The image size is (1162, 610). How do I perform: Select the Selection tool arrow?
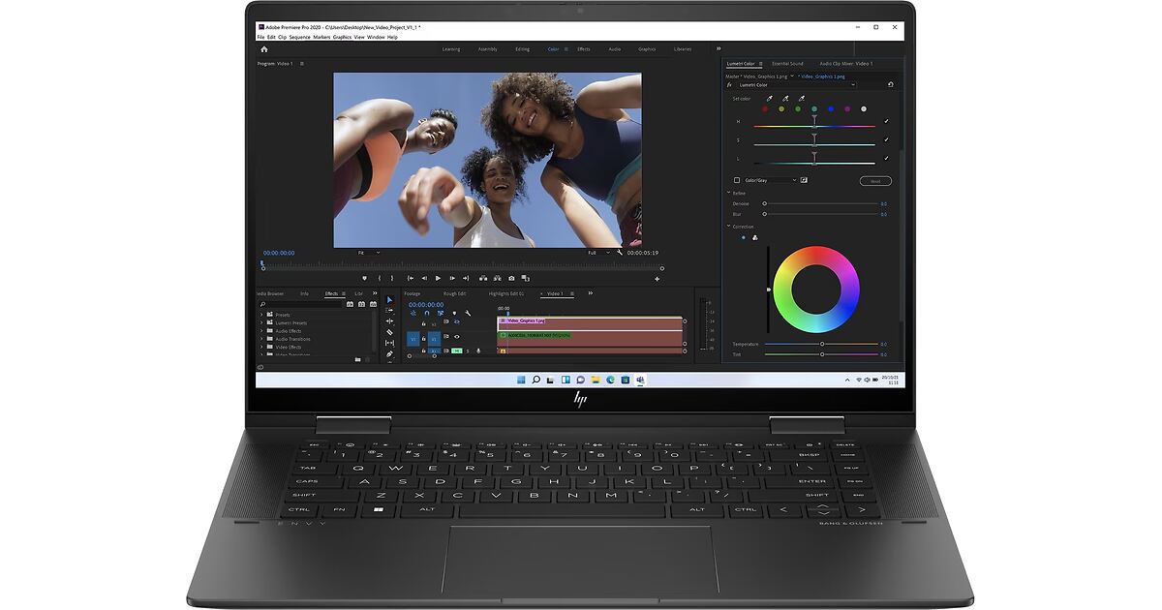389,300
